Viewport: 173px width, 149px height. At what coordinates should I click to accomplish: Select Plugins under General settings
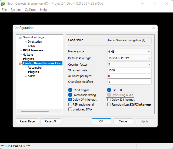(28, 59)
